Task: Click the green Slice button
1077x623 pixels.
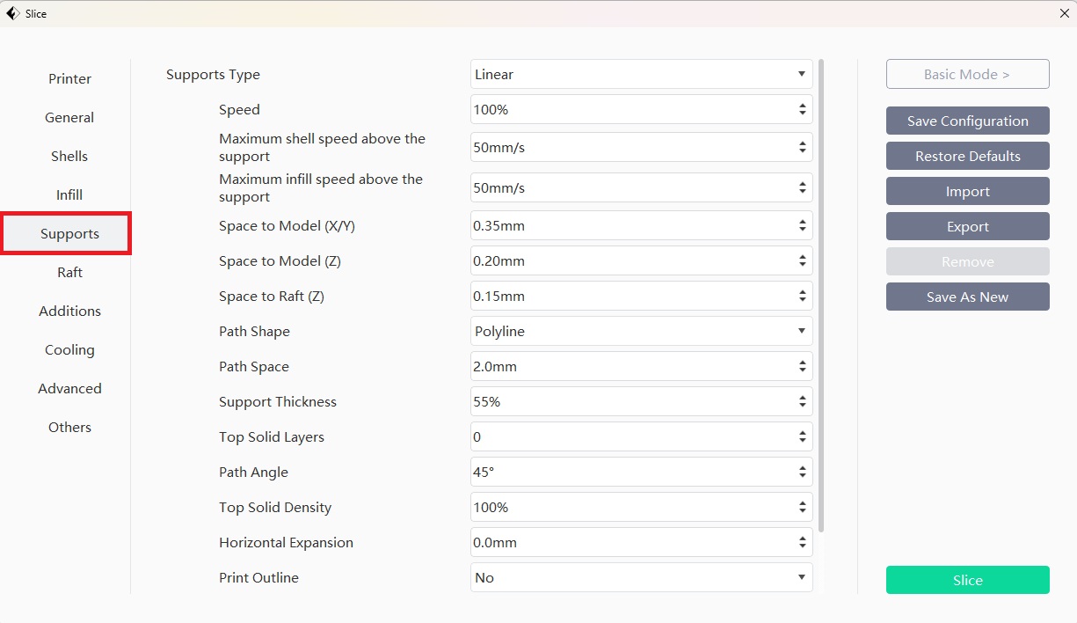Action: [x=967, y=580]
